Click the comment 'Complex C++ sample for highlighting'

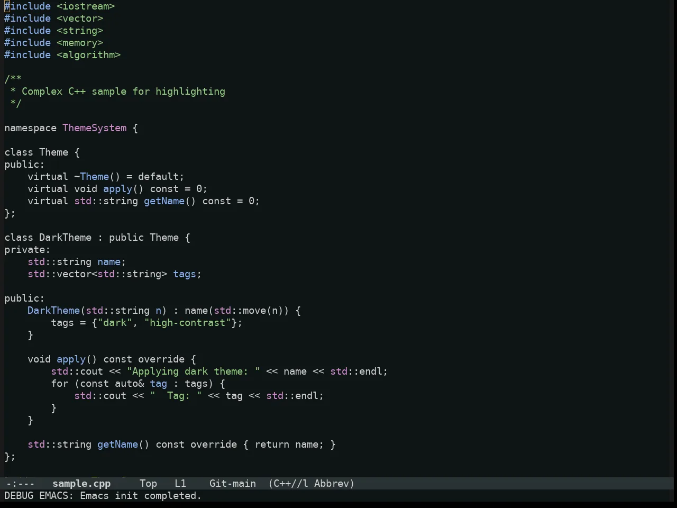(x=123, y=92)
